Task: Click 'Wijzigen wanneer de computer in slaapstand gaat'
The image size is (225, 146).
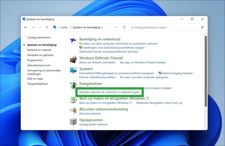Action: tap(109, 92)
